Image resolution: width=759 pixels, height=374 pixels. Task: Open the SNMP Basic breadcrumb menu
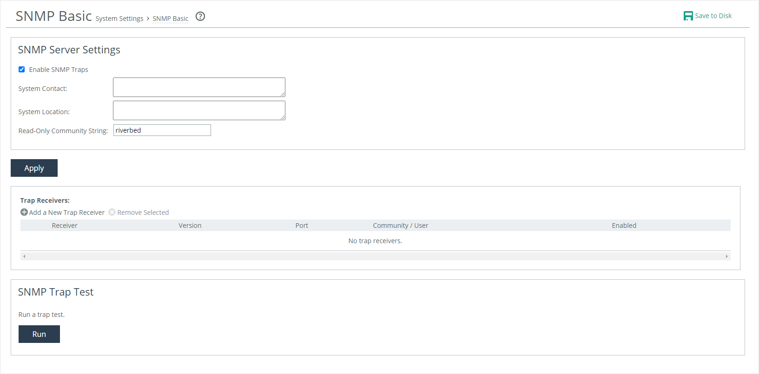171,19
